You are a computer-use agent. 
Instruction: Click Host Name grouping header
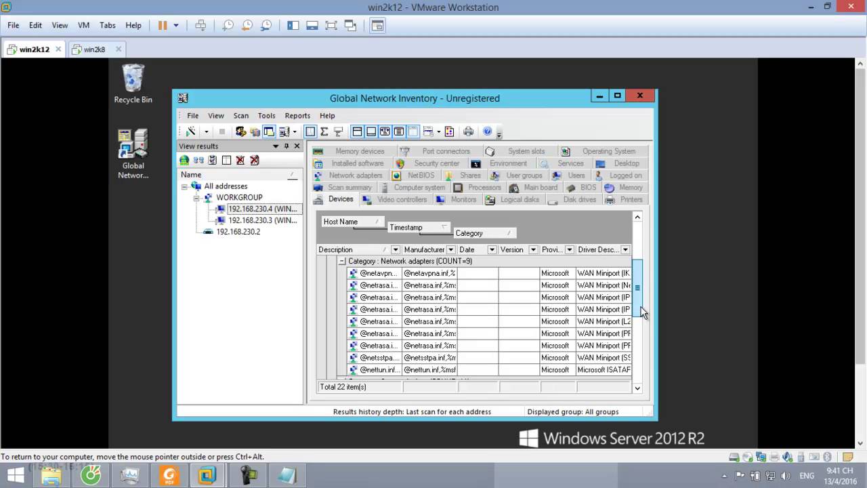(x=353, y=222)
